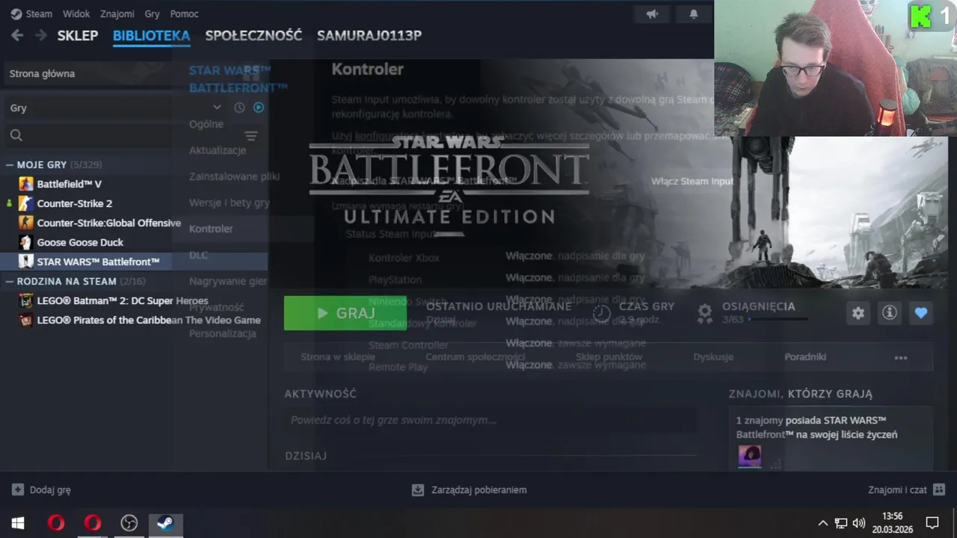Go forward with the right arrow
The width and height of the screenshot is (957, 538).
pos(41,35)
